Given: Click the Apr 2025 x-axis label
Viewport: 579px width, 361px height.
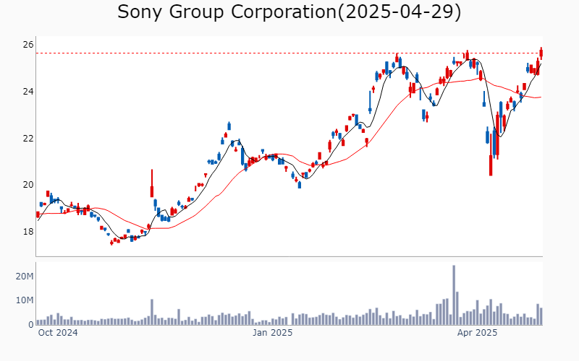Looking at the screenshot, I should [477, 333].
